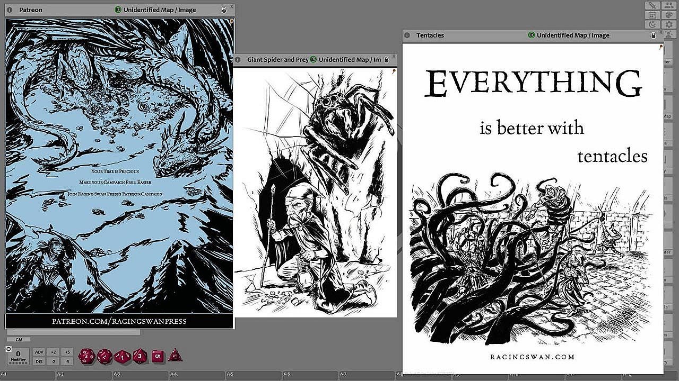Click the PATREON.COM/RAGINGSWANPRESS text

pos(119,321)
